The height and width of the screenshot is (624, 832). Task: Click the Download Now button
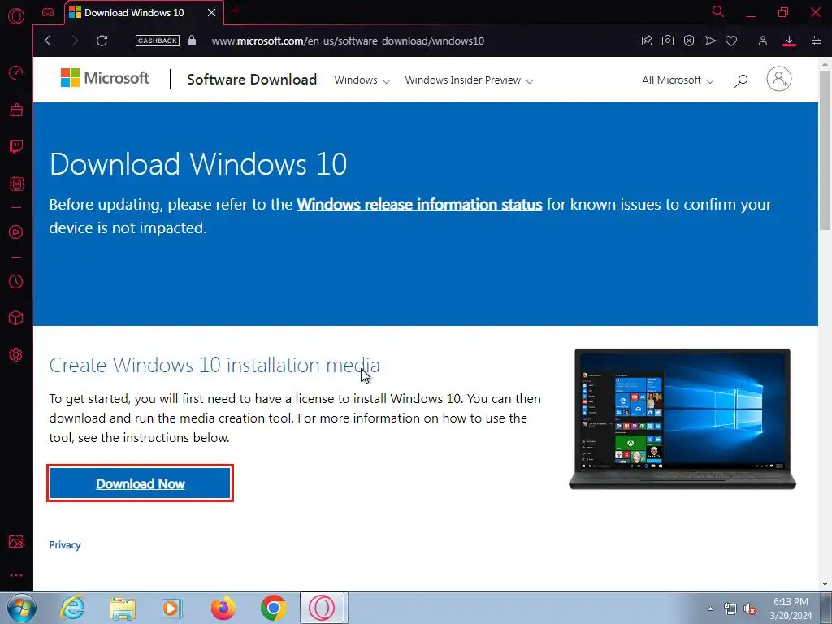(x=140, y=483)
